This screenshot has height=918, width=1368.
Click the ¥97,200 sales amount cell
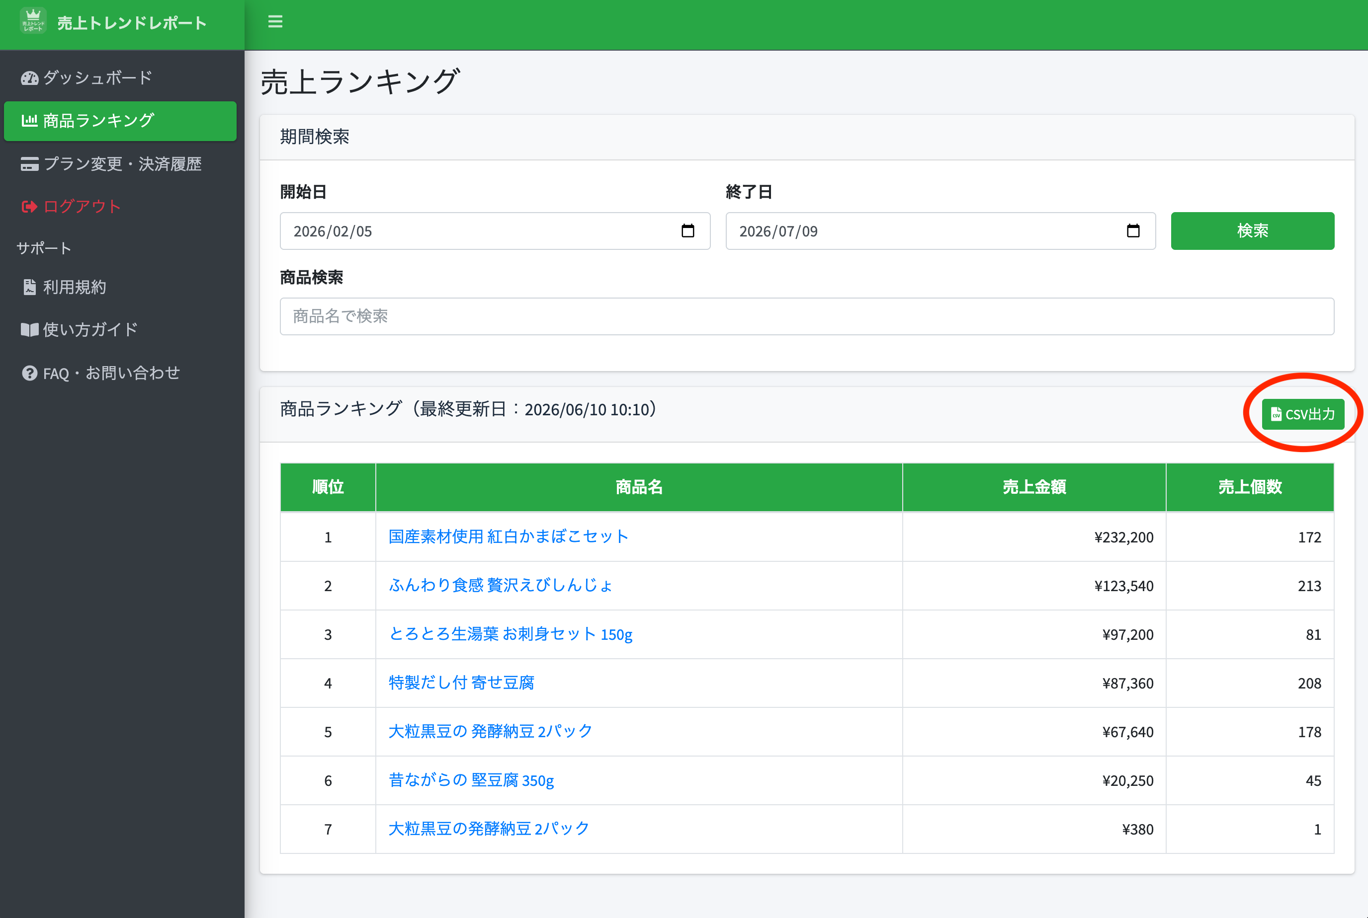click(x=1034, y=635)
